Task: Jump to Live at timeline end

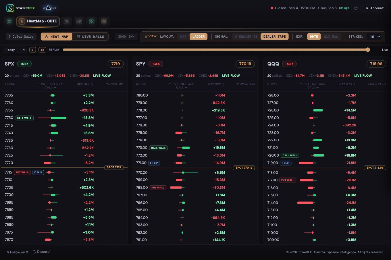Action: pos(385,50)
